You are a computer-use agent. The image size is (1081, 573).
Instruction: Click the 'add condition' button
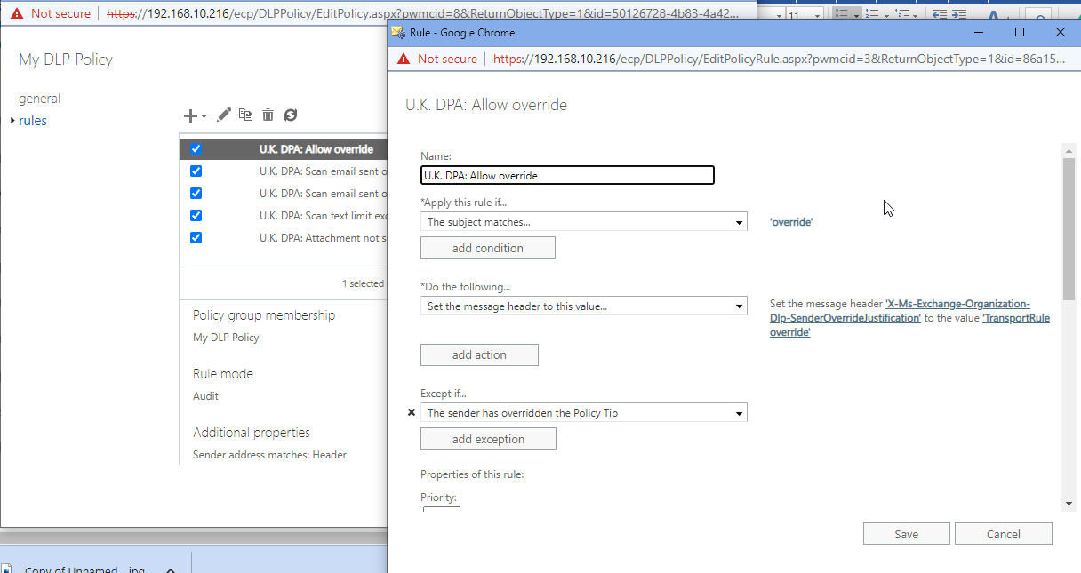point(488,248)
